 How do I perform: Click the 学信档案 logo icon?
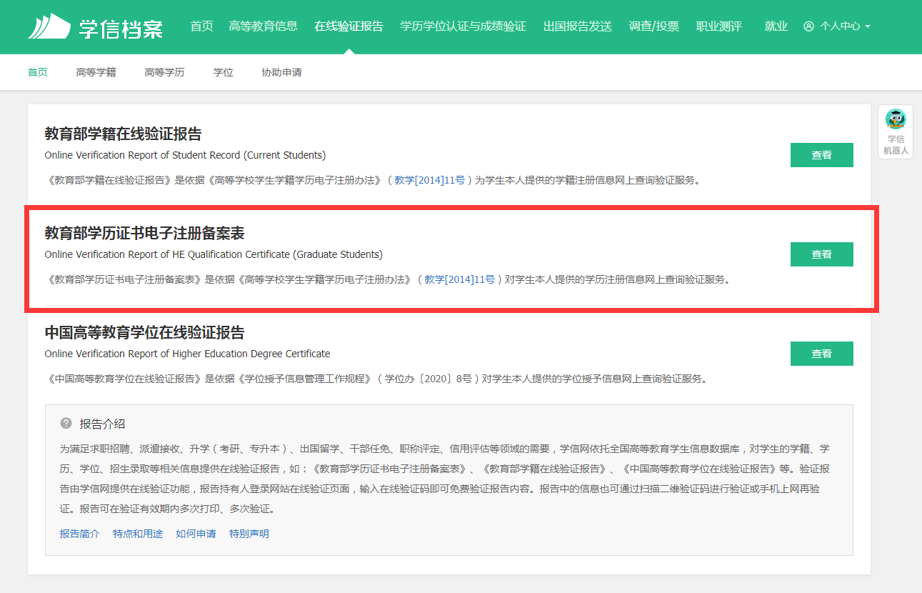47,26
